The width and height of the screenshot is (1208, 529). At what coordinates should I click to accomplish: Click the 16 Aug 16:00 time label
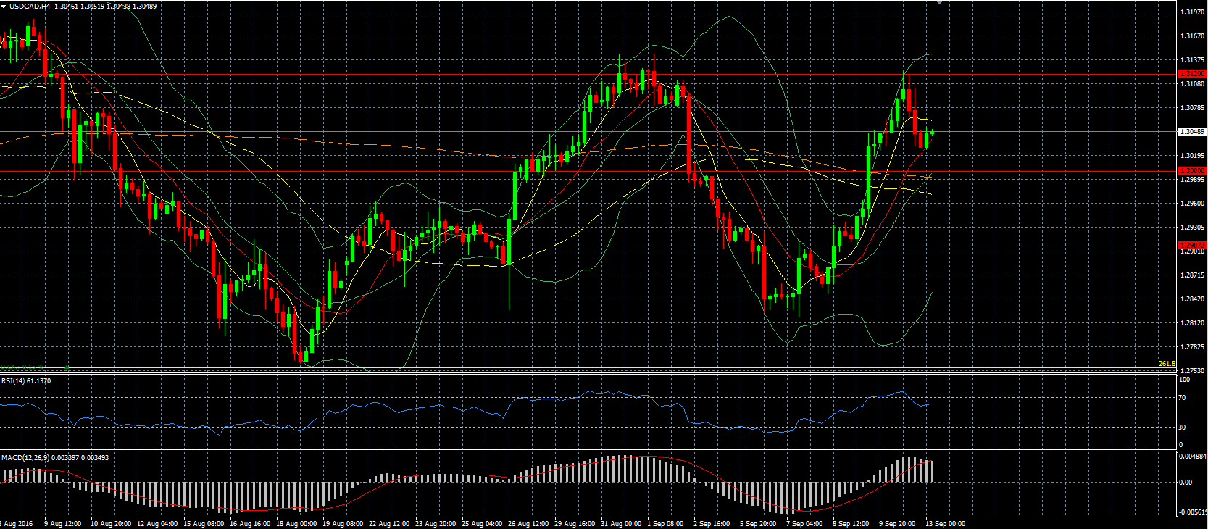(250, 524)
